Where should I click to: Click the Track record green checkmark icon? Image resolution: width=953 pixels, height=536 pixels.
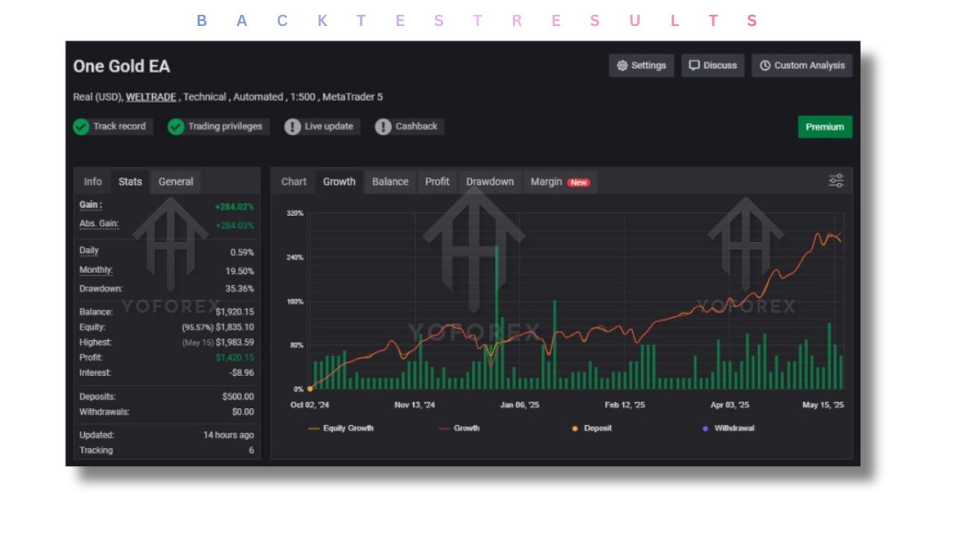click(x=81, y=127)
